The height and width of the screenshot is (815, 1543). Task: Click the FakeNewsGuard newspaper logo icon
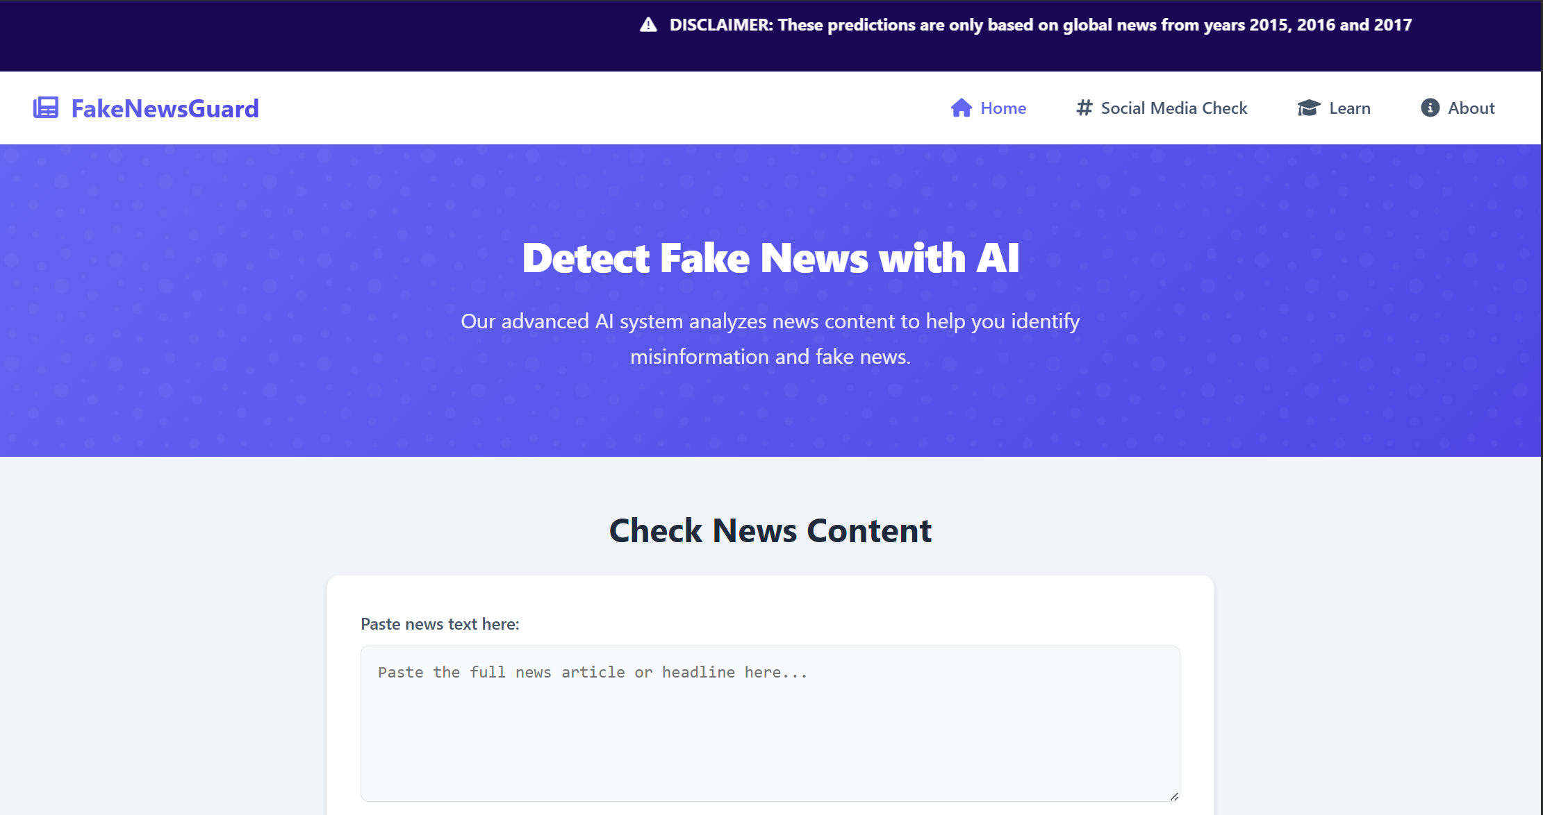coord(46,108)
